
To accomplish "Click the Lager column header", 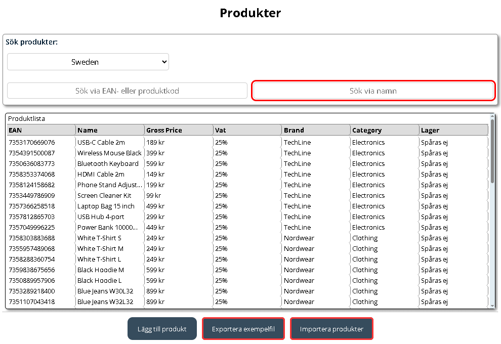I will [x=454, y=130].
